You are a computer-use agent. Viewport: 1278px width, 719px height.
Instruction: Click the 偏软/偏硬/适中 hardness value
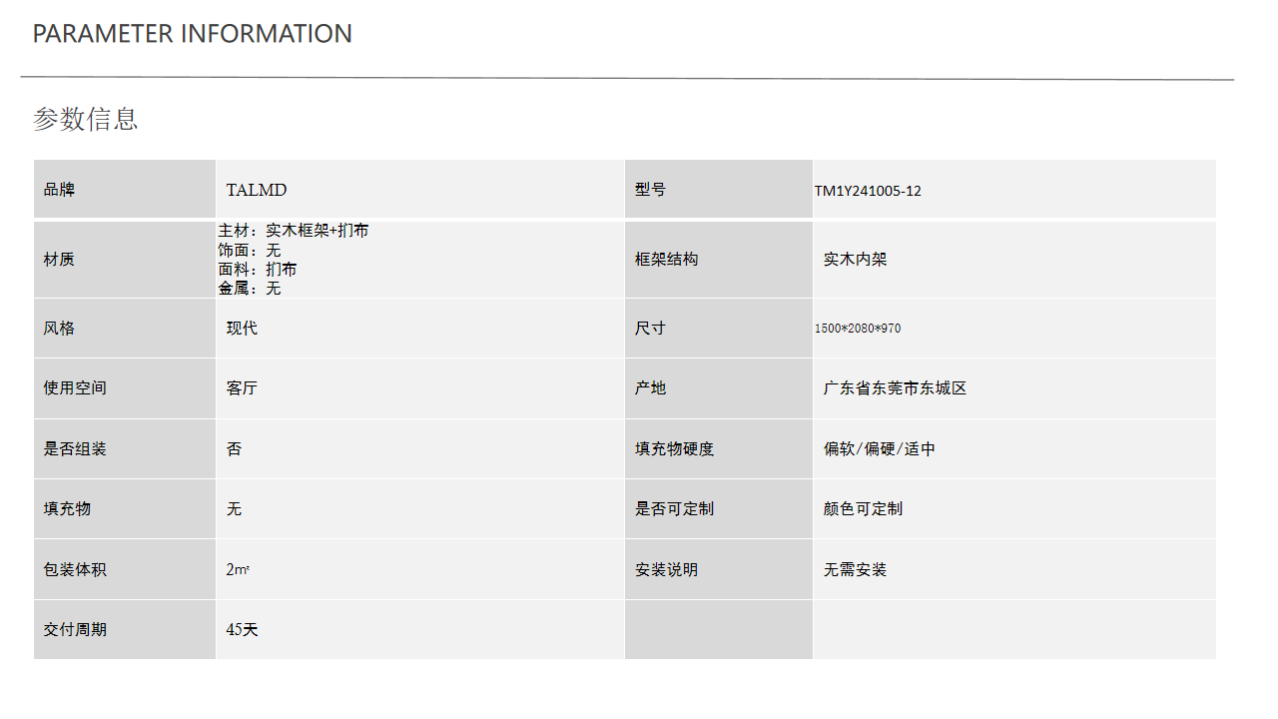click(880, 449)
